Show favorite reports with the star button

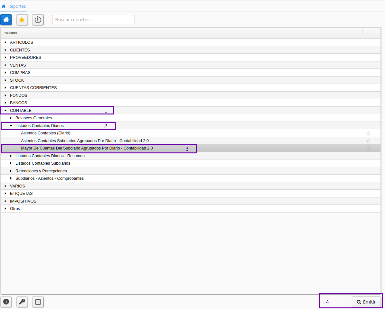pos(22,20)
